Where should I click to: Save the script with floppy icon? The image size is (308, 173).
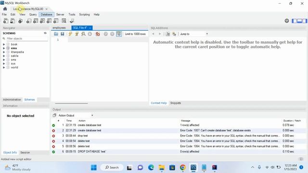(63, 34)
